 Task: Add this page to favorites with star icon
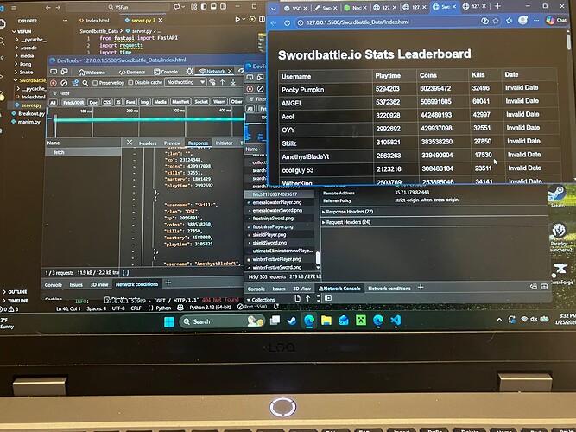pyautogui.click(x=496, y=21)
